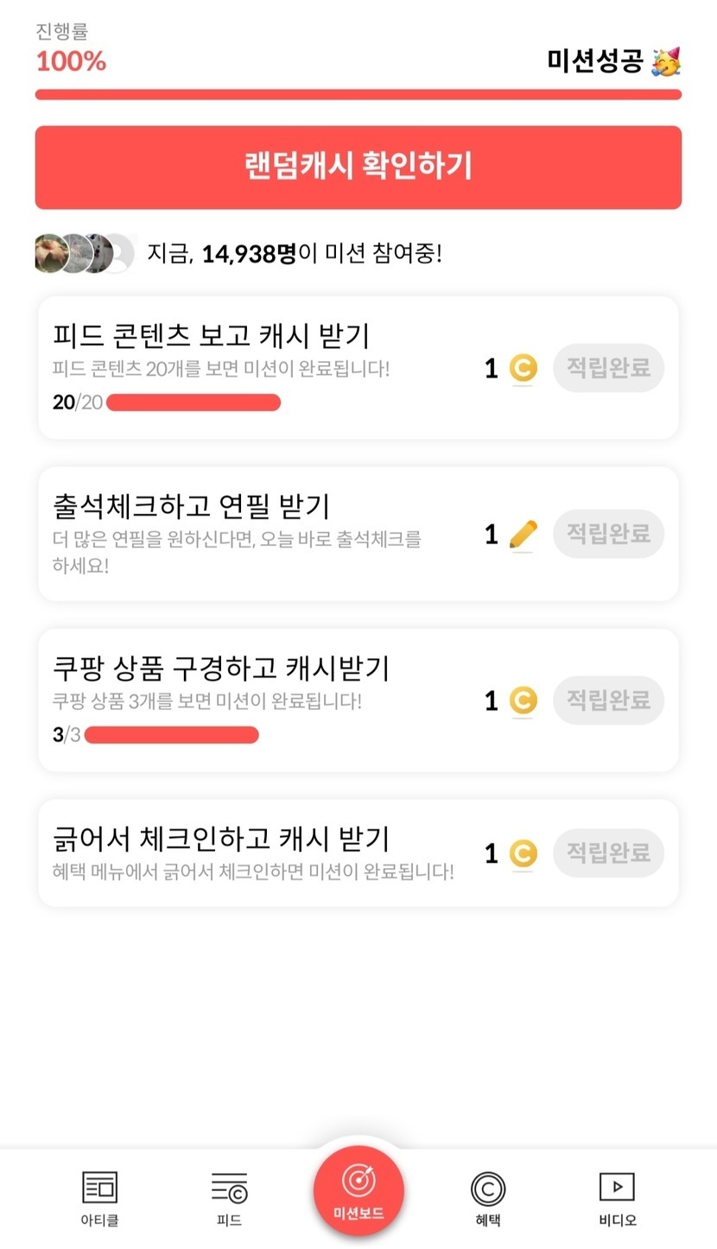Viewport: 717px width, 1249px height.
Task: Tap the participant avatar thumbnails
Action: point(85,253)
